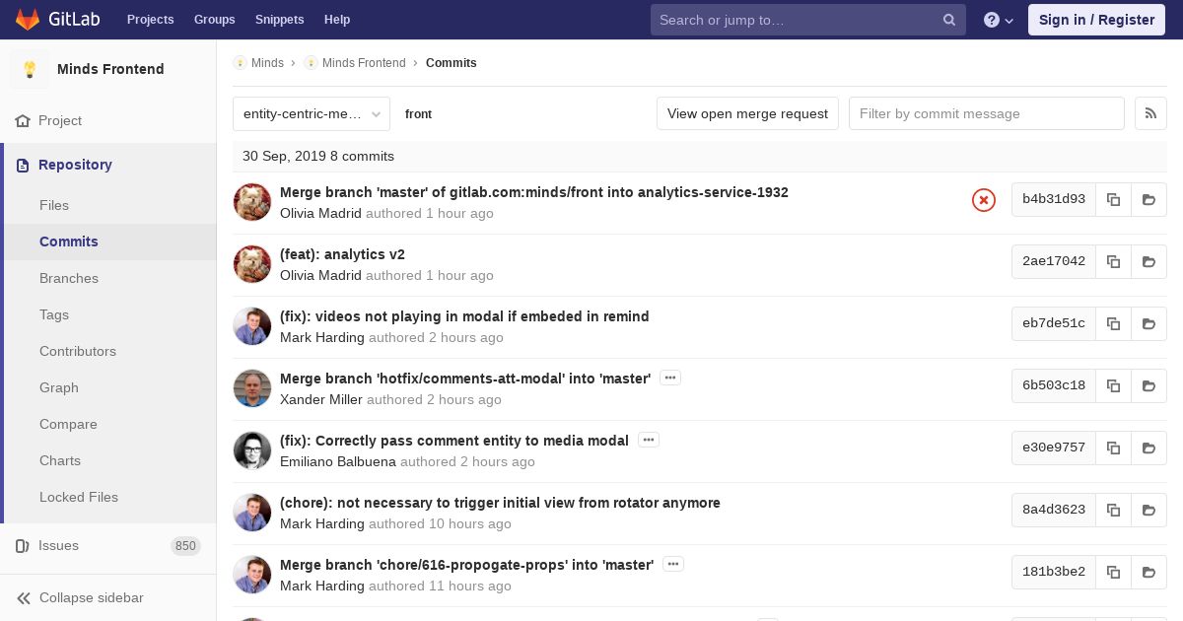
Task: Browse files at commit 181b3be2
Action: (1148, 572)
